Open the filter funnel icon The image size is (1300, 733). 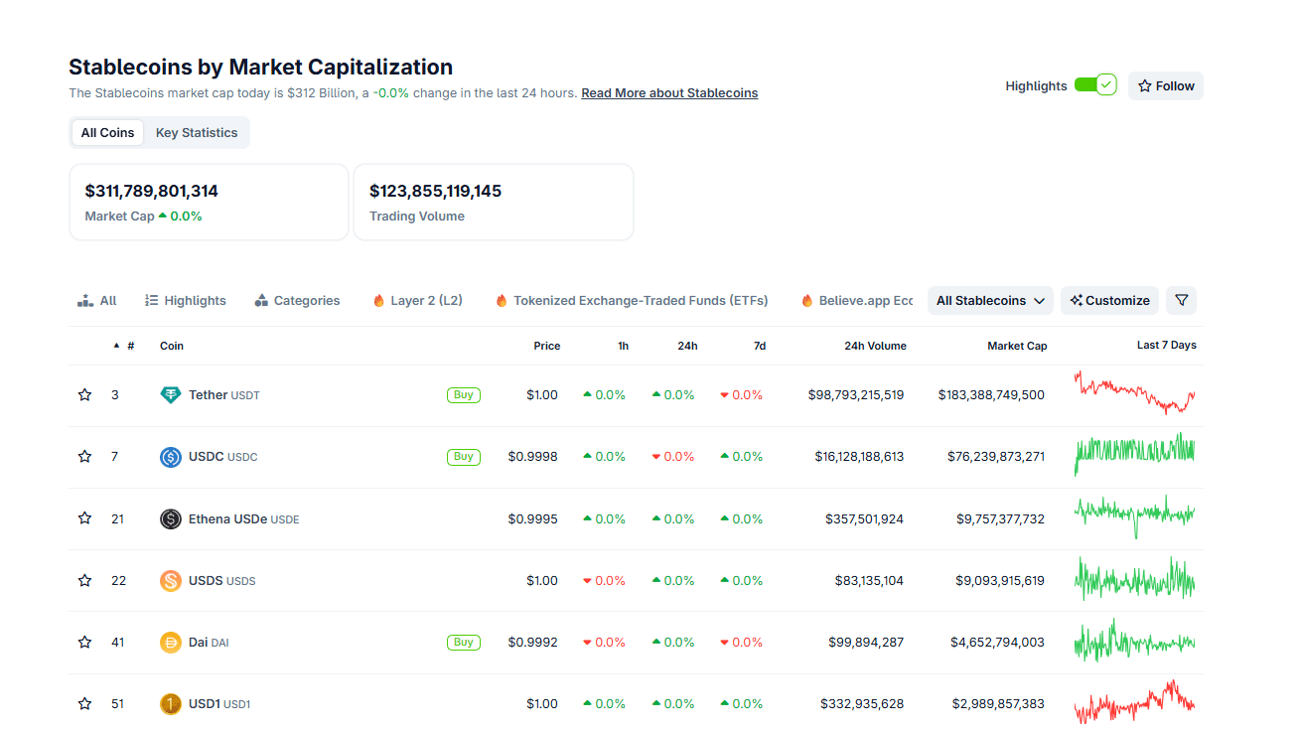coord(1181,300)
